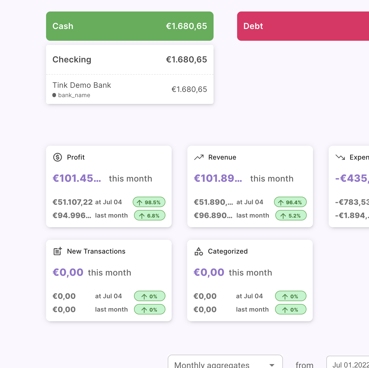This screenshot has height=368, width=369.
Task: Click the Profit 6.8% last month badge
Action: pos(150,215)
